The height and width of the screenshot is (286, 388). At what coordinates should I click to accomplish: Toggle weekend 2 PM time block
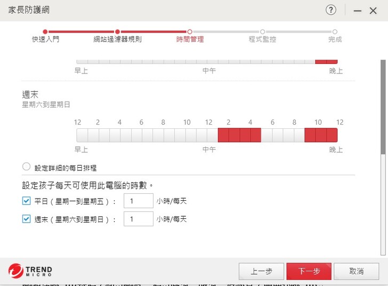click(x=234, y=135)
